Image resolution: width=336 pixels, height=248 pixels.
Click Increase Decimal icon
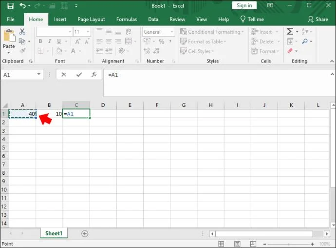147,51
